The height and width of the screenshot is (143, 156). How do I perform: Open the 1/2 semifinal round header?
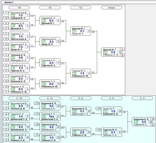point(81,7)
